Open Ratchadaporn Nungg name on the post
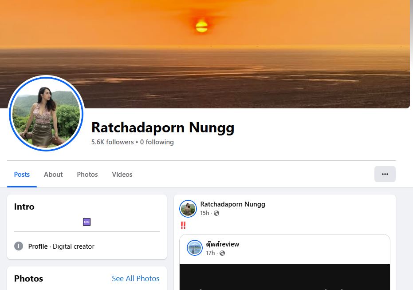Screen dimensions: 413x290 coord(232,204)
